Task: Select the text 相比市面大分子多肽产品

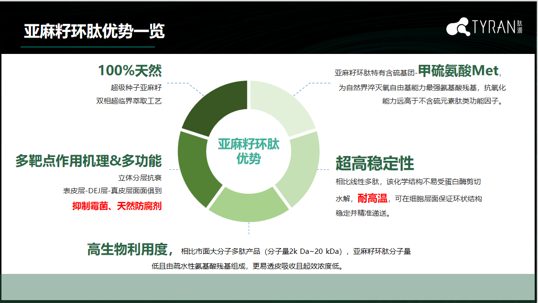Action: point(220,251)
